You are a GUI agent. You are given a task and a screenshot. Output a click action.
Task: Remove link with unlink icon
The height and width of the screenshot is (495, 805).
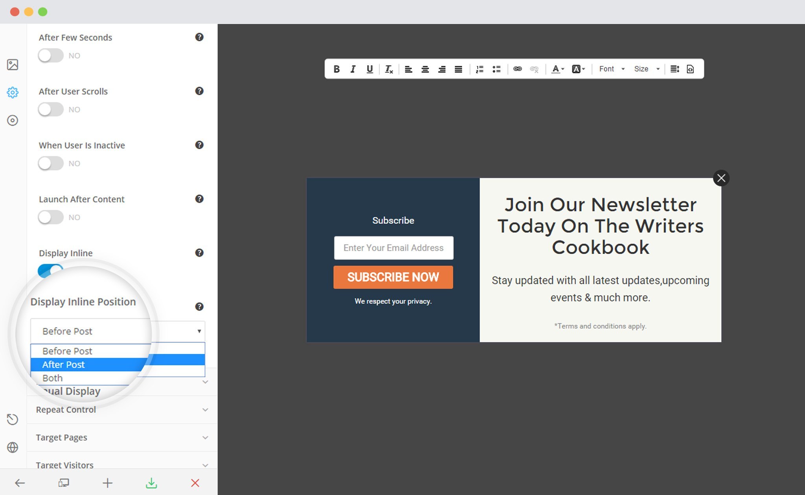tap(534, 69)
